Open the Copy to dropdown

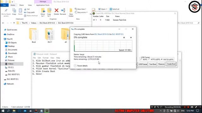(49, 13)
